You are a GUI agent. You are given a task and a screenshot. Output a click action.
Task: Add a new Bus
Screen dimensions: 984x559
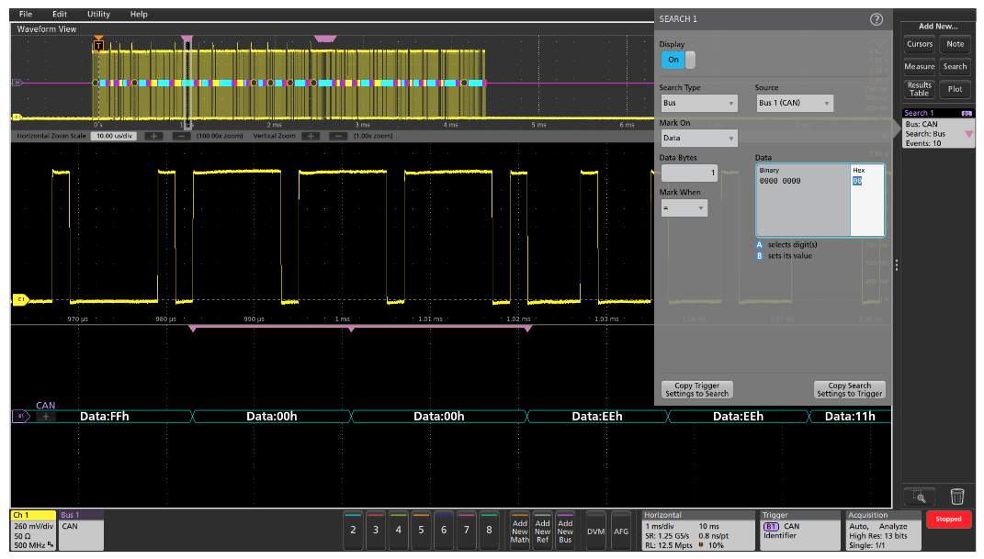[x=565, y=531]
